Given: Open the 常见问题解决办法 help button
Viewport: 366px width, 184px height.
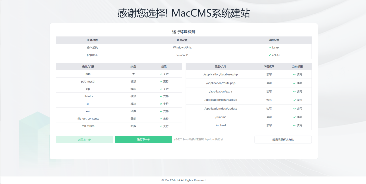Looking at the screenshot, I should click(x=283, y=140).
